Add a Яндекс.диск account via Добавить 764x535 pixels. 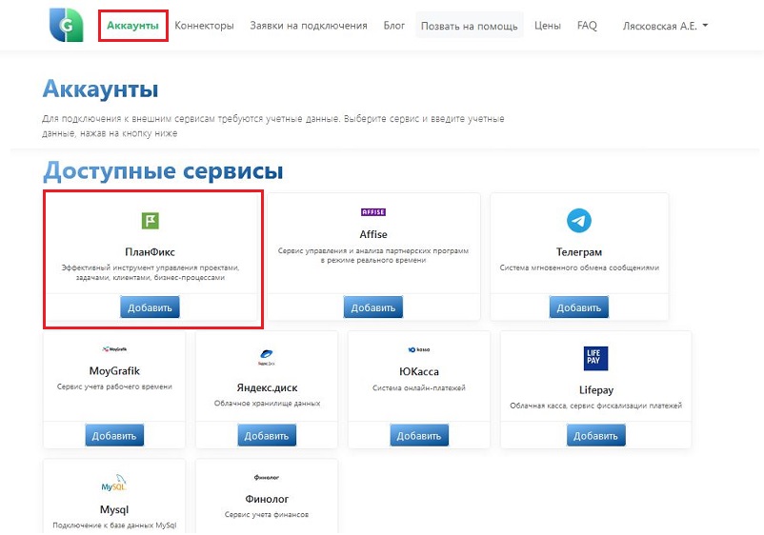[267, 435]
